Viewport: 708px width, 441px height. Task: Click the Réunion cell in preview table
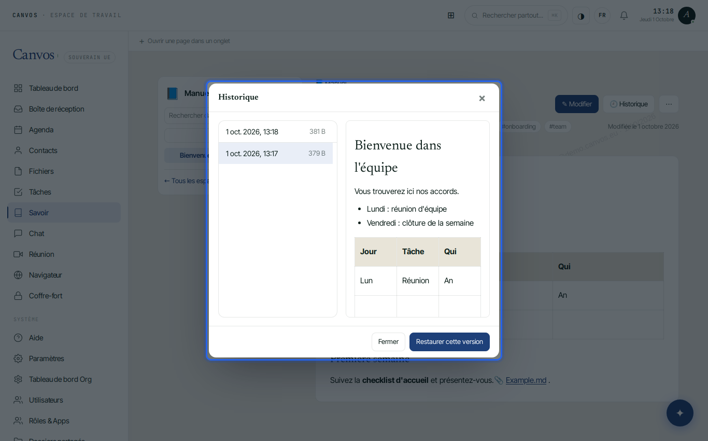pos(417,281)
